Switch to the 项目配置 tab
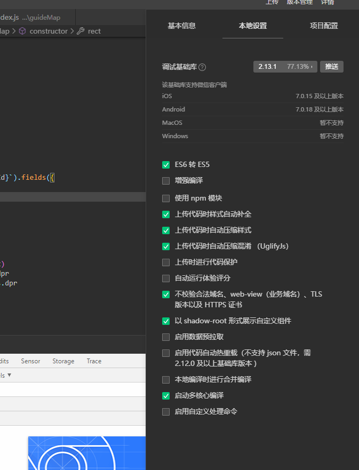 pos(324,26)
